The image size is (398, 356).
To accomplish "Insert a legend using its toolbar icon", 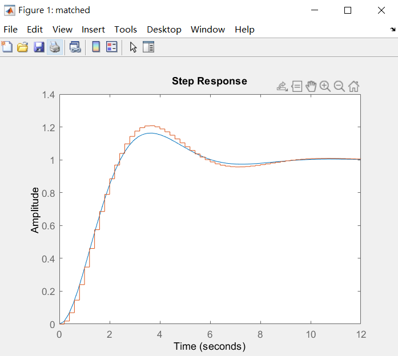I will tap(112, 47).
